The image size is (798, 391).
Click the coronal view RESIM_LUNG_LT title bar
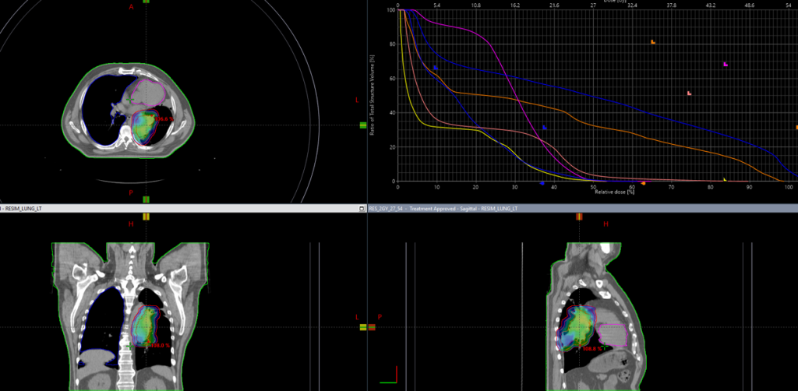[23, 209]
